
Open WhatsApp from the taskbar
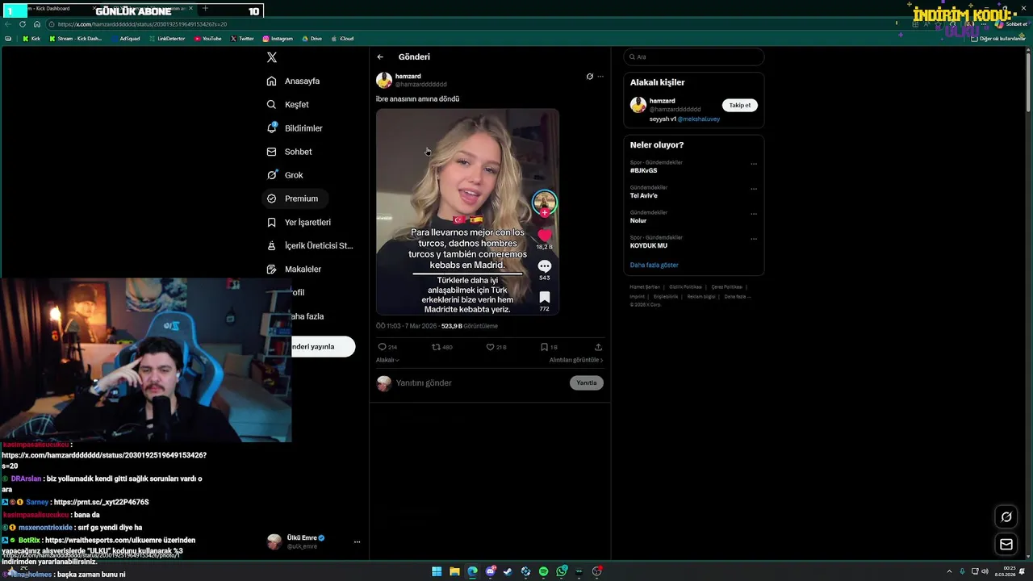pyautogui.click(x=562, y=571)
